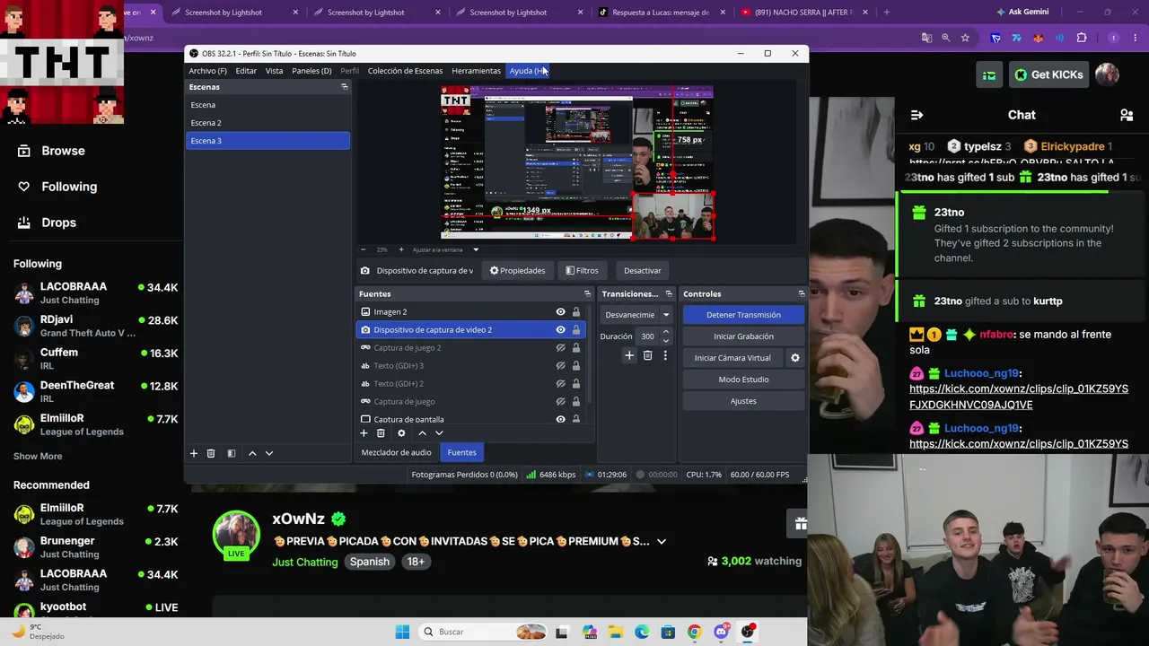Open Chrome from the taskbar
Image resolution: width=1149 pixels, height=646 pixels.
point(694,632)
